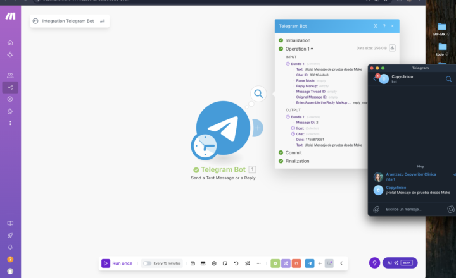Screen dimensions: 456x278
Task: Collapse OUTPUT Bundle 1
Action: coord(288,117)
